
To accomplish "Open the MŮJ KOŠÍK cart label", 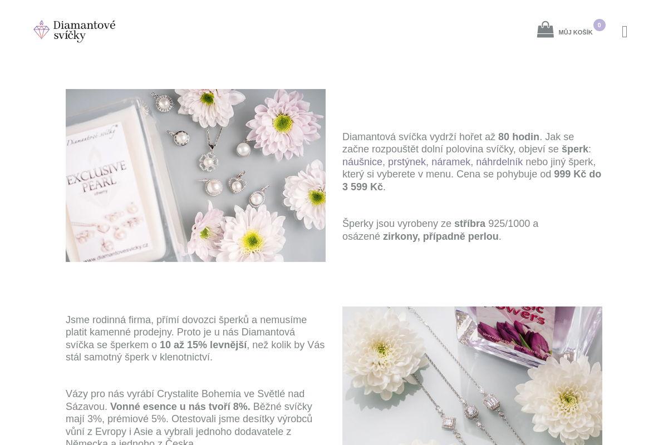I will (575, 33).
